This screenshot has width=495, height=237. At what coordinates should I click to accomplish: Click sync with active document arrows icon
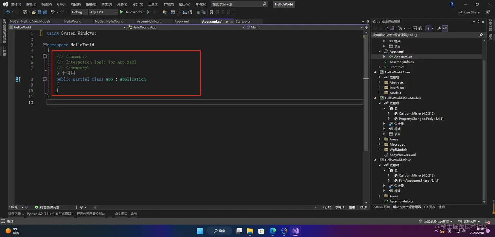click(409, 28)
